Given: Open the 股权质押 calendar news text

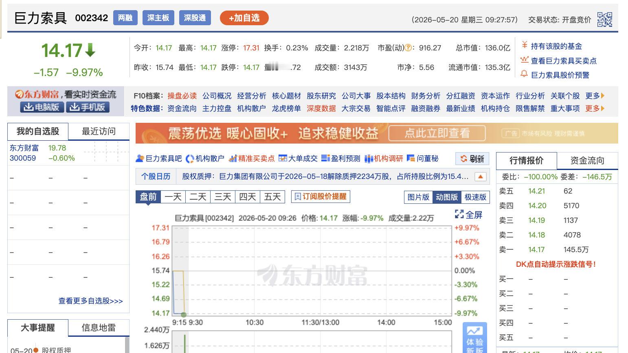Looking at the screenshot, I should click(x=325, y=176).
